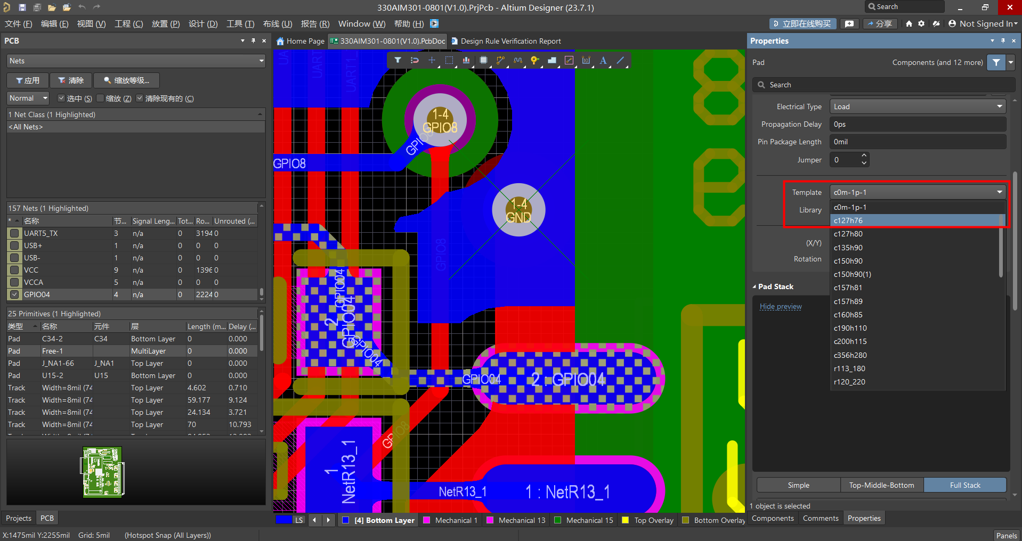Click the Place Component chip icon

(x=483, y=61)
